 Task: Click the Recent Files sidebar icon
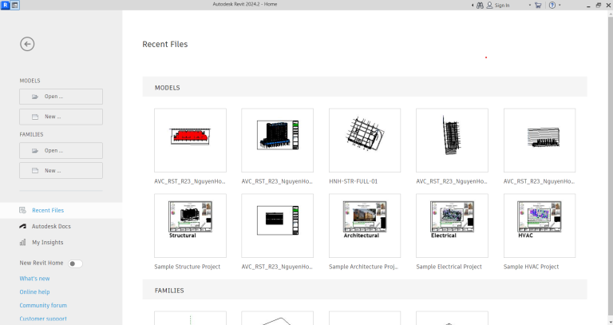22,210
